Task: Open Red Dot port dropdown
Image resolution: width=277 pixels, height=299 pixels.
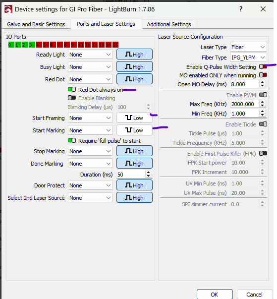Action: tap(90, 79)
